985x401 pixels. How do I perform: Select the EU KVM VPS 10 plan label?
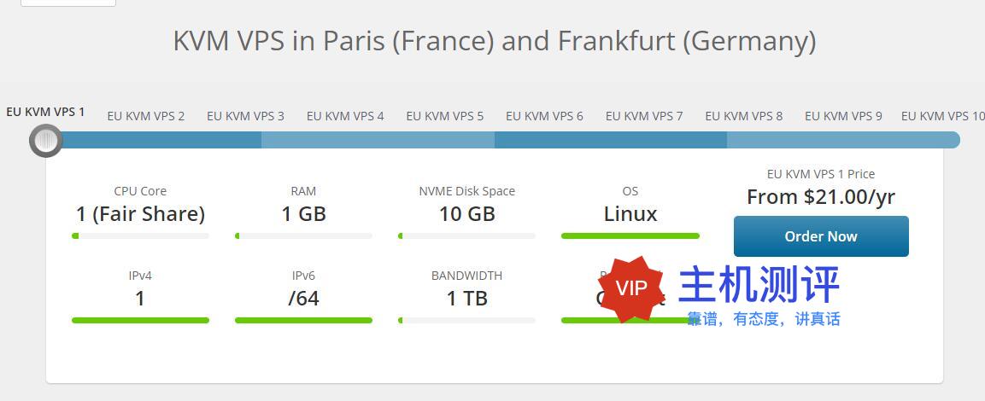tap(943, 116)
